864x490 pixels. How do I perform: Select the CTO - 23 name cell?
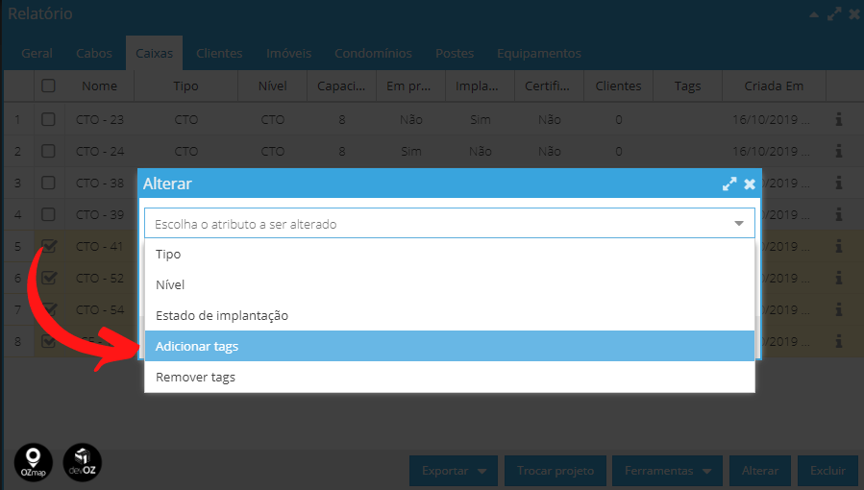coord(100,119)
